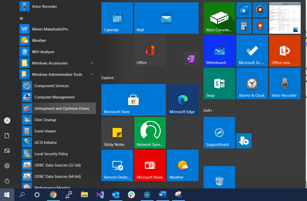Open the Microsoft To-Do tile
This screenshot has height=201, width=307.
coord(252,51)
